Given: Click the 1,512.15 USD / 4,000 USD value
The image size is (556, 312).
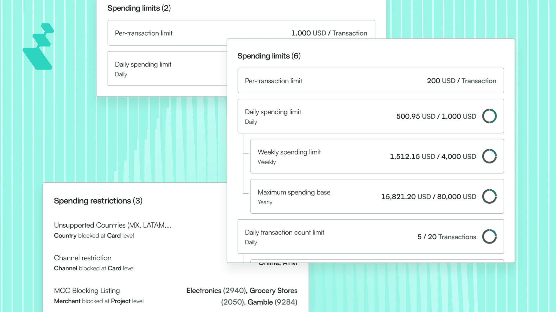Looking at the screenshot, I should coord(433,157).
